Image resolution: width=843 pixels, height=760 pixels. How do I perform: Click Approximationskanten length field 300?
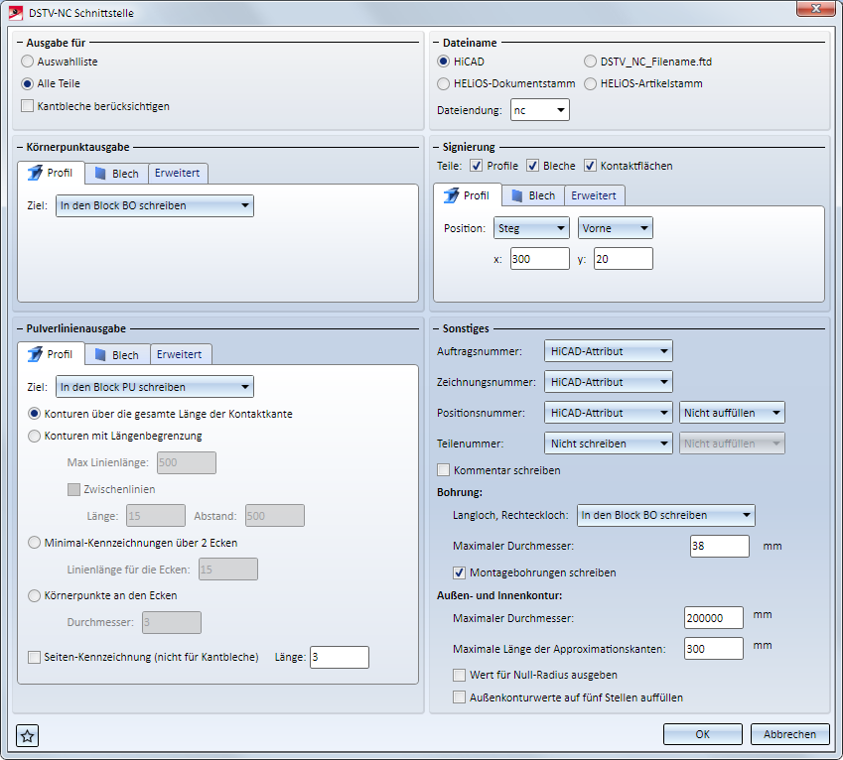[x=714, y=648]
